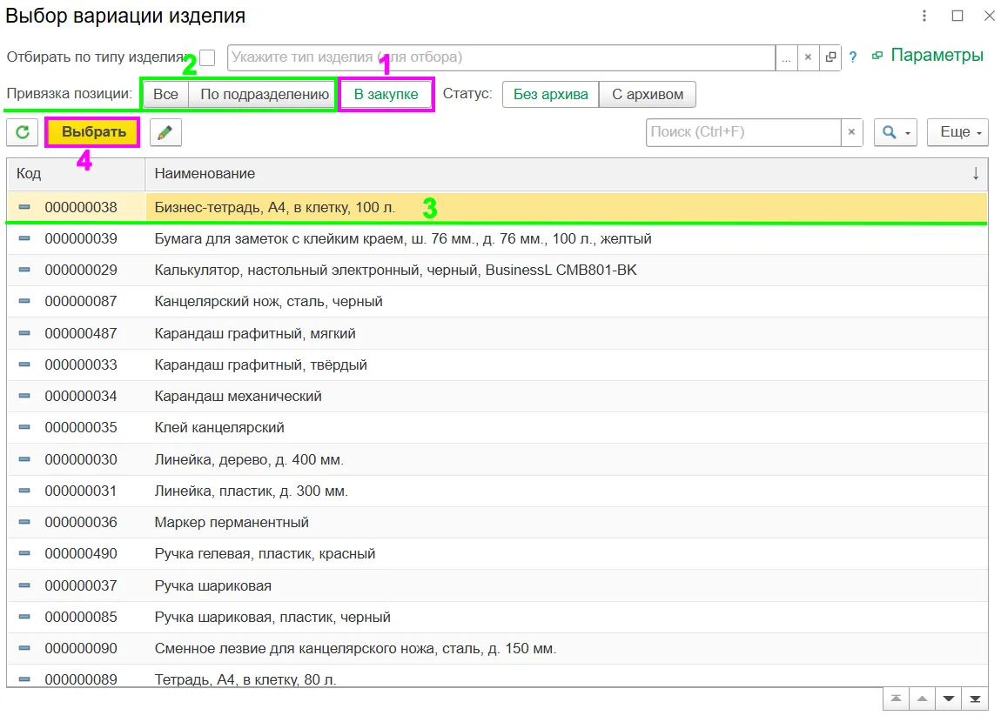Open the product type selection ellipsis button
The height and width of the screenshot is (722, 1001).
click(786, 57)
